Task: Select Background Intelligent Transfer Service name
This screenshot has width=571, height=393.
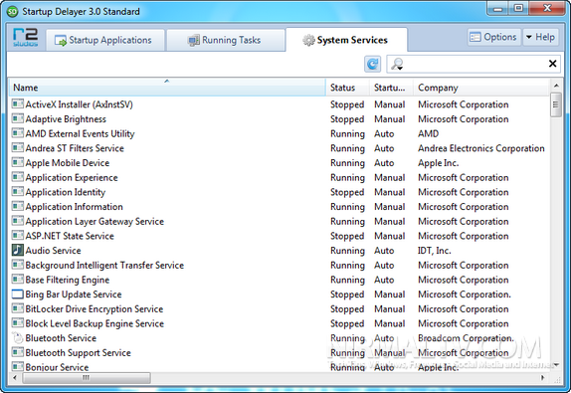Action: coord(104,266)
